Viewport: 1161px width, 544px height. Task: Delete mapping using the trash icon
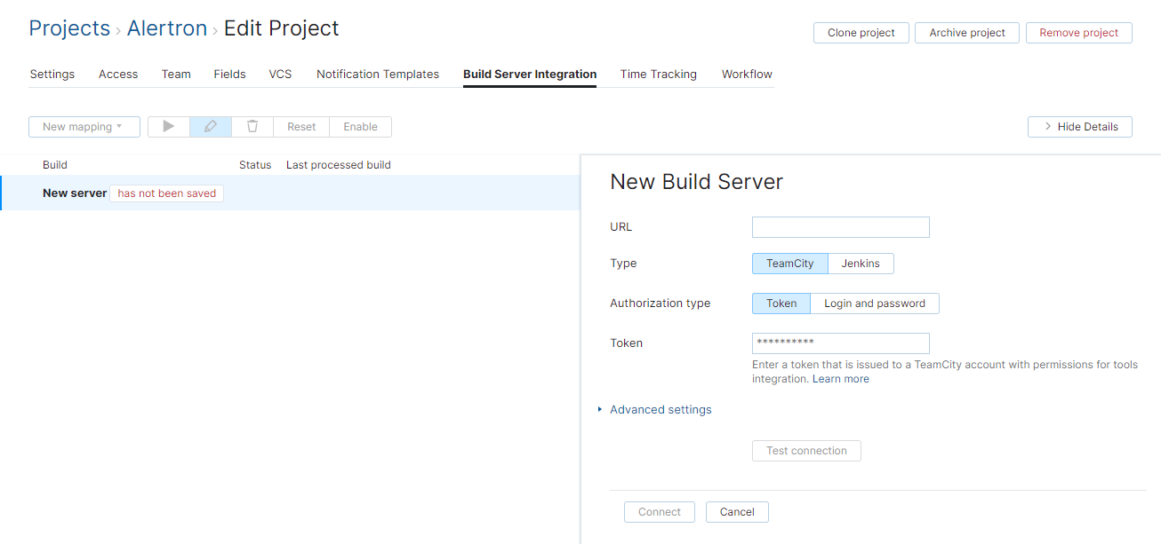[x=252, y=126]
